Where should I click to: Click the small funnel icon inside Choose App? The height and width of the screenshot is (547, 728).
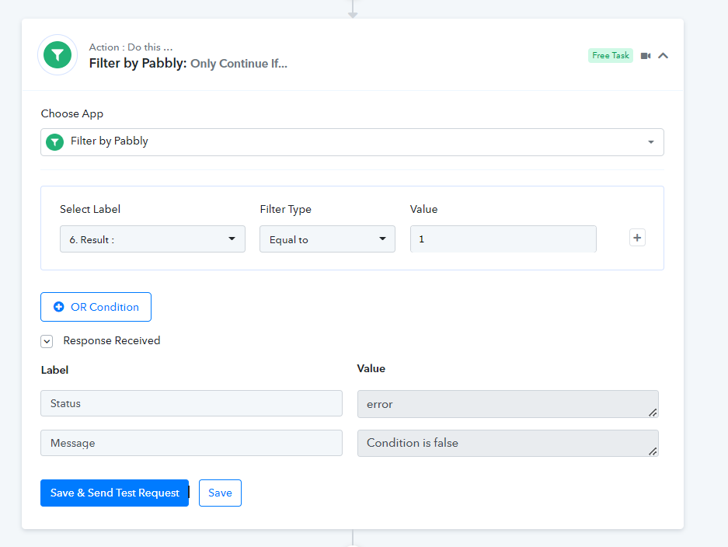tap(55, 142)
